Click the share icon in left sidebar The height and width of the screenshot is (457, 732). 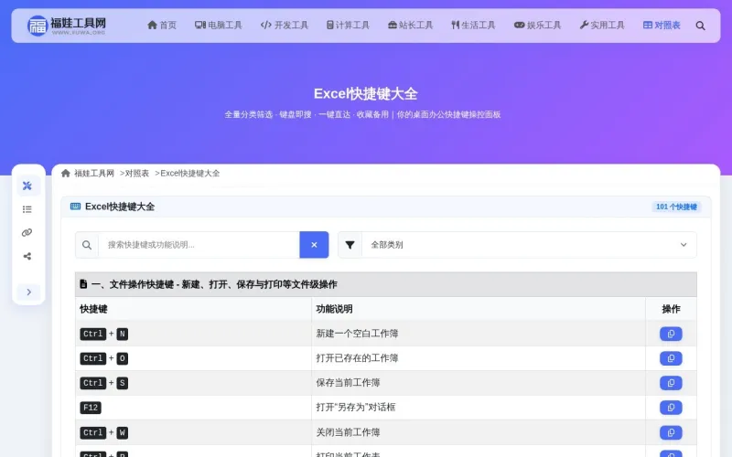(x=27, y=256)
